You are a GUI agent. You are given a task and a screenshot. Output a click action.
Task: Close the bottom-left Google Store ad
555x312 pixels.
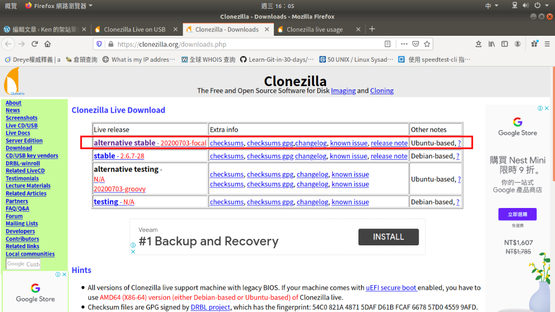(64, 275)
